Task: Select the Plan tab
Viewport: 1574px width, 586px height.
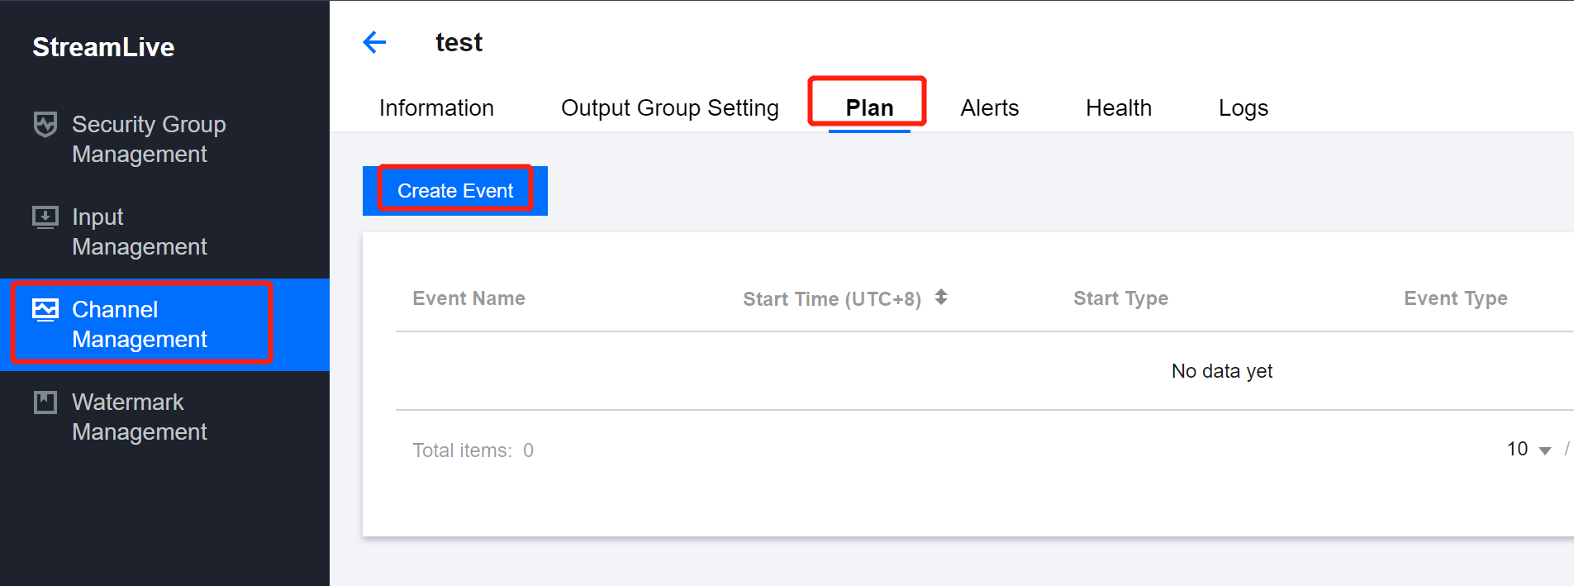Action: (869, 108)
